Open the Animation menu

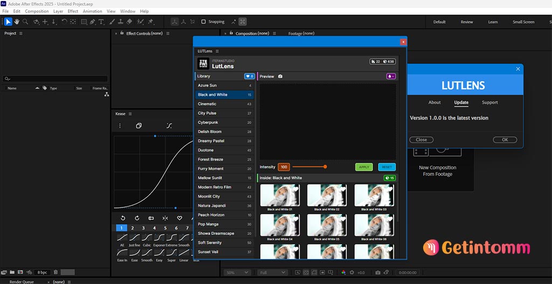point(92,11)
